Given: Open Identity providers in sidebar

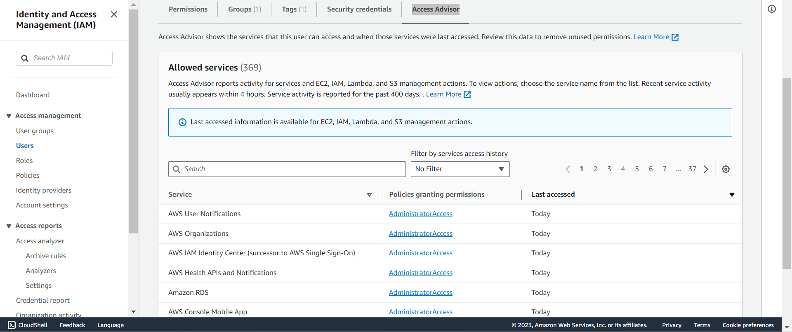Looking at the screenshot, I should (44, 190).
